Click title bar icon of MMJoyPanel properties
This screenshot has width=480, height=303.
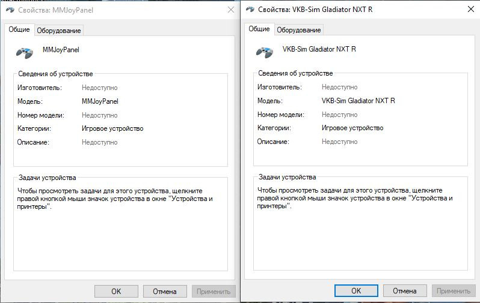coord(10,10)
